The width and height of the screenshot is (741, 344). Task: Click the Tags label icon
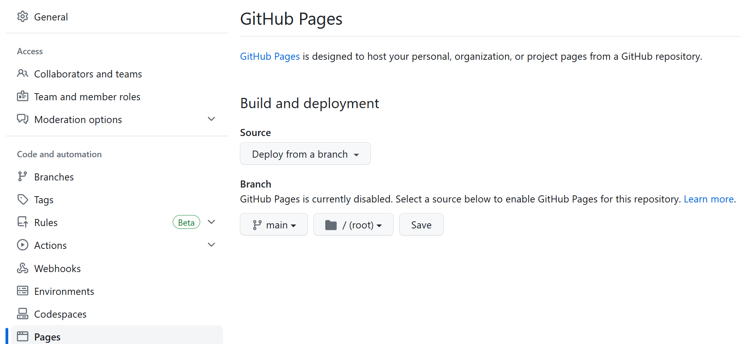pos(22,199)
